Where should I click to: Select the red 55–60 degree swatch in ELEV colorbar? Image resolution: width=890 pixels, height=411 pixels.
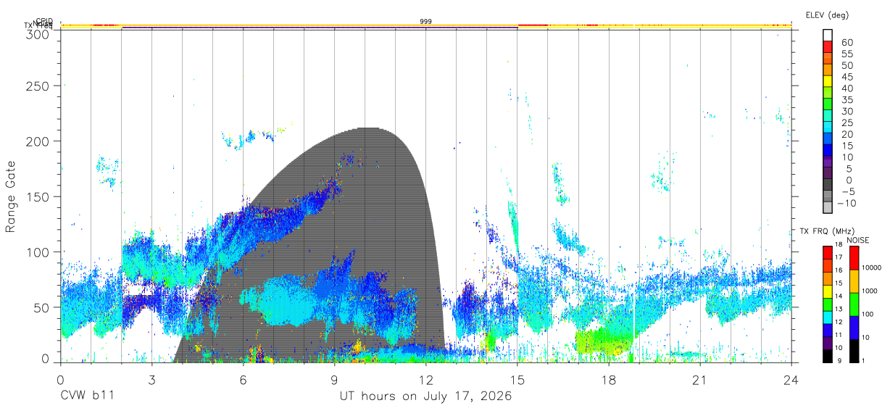[x=828, y=48]
